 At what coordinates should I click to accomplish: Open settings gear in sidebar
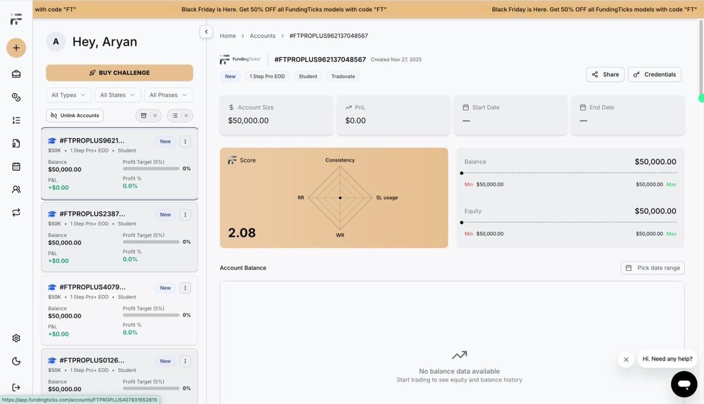16,338
